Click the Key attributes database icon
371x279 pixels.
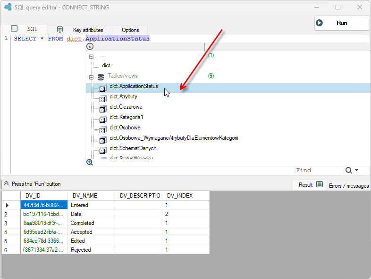pyautogui.click(x=60, y=30)
